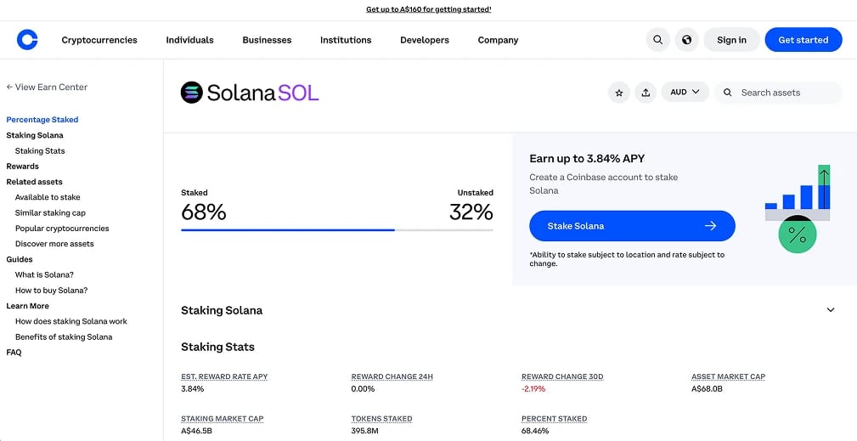Open the Individuals menu
The image size is (857, 441).
click(189, 40)
